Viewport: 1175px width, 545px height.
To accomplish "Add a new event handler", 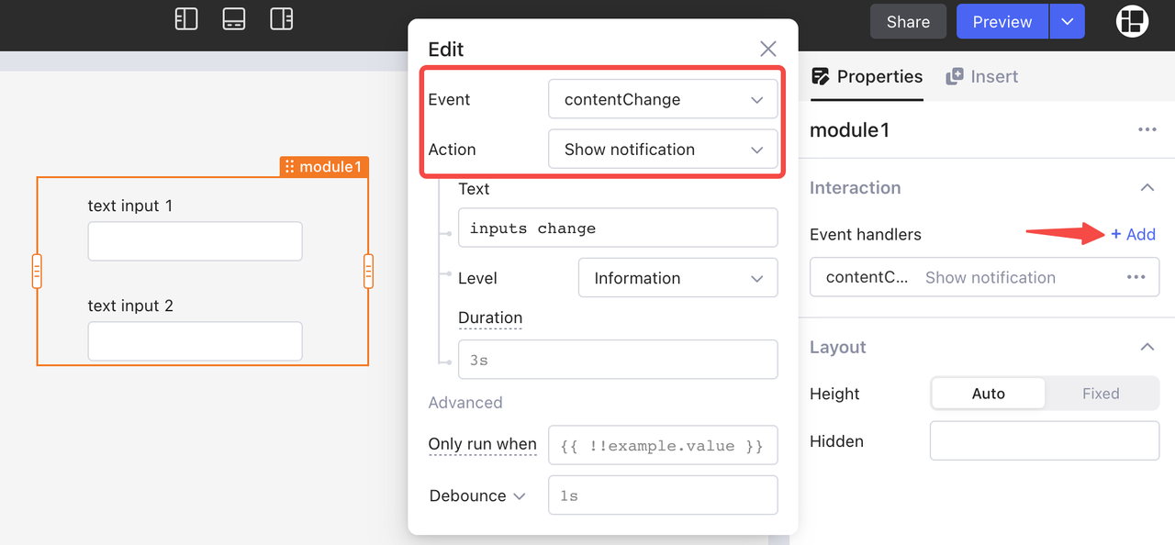I will [x=1133, y=235].
